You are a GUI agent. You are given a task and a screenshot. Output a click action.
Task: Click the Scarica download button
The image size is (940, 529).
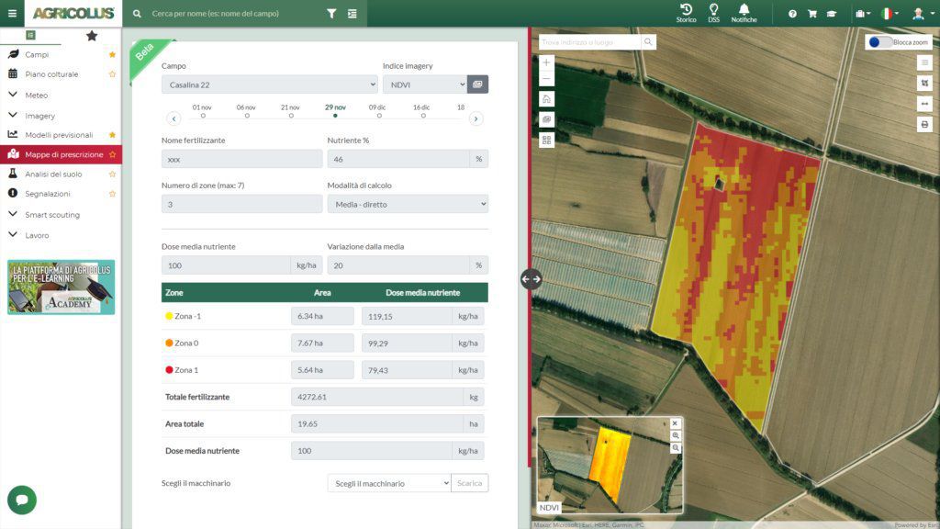469,482
